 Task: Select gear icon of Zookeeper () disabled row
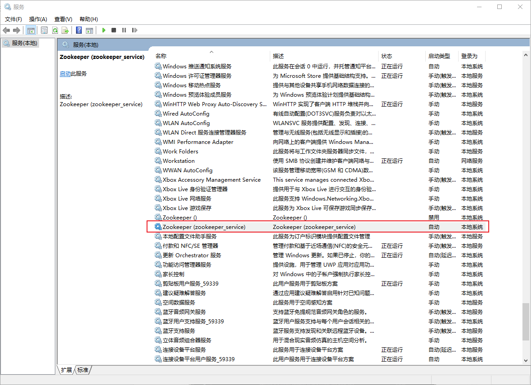(x=158, y=217)
